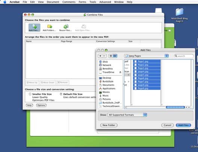This screenshot has height=152, width=198.
Task: Select Page9.jpg in the file list
Action: coord(147,88)
